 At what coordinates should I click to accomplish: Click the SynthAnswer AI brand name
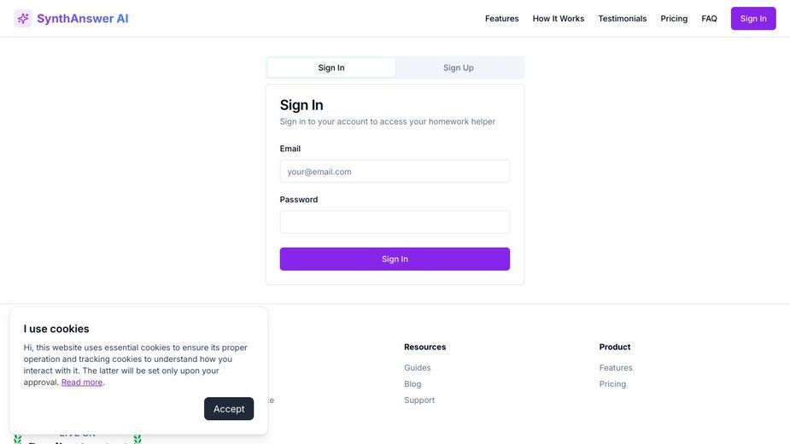point(83,19)
